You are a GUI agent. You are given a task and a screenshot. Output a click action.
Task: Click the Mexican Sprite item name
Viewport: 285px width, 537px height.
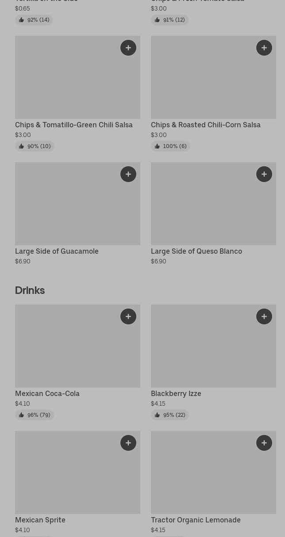pyautogui.click(x=40, y=520)
